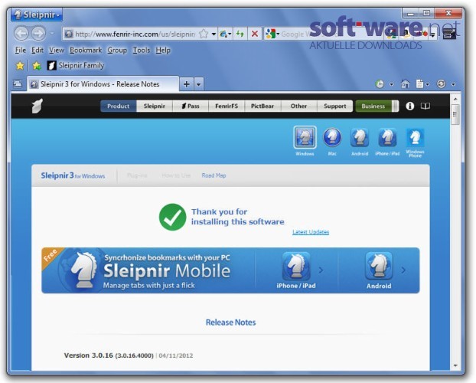The width and height of the screenshot is (476, 383).
Task: Expand the arrow next to clock icon
Action: pos(392,84)
